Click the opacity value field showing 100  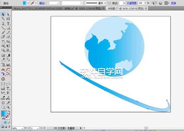141,3
